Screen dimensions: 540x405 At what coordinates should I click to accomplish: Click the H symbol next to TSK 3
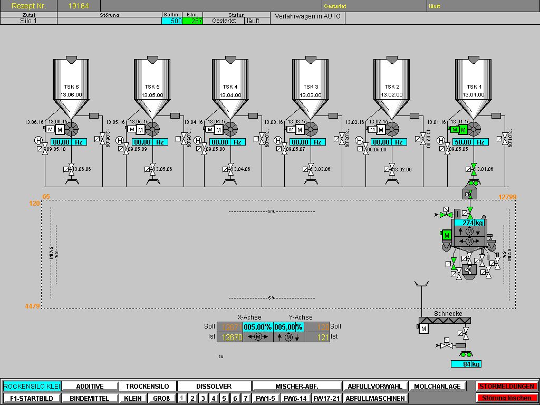click(x=279, y=140)
